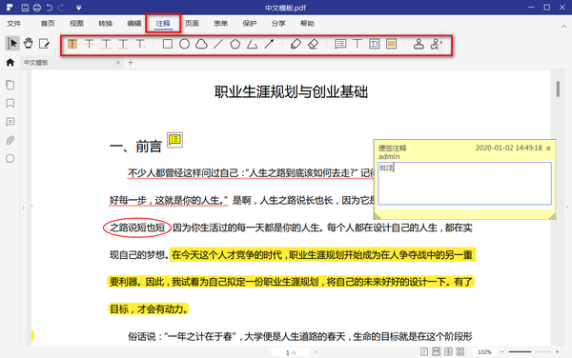This screenshot has width=572, height=358.
Task: Open the stamp tool
Action: click(419, 44)
